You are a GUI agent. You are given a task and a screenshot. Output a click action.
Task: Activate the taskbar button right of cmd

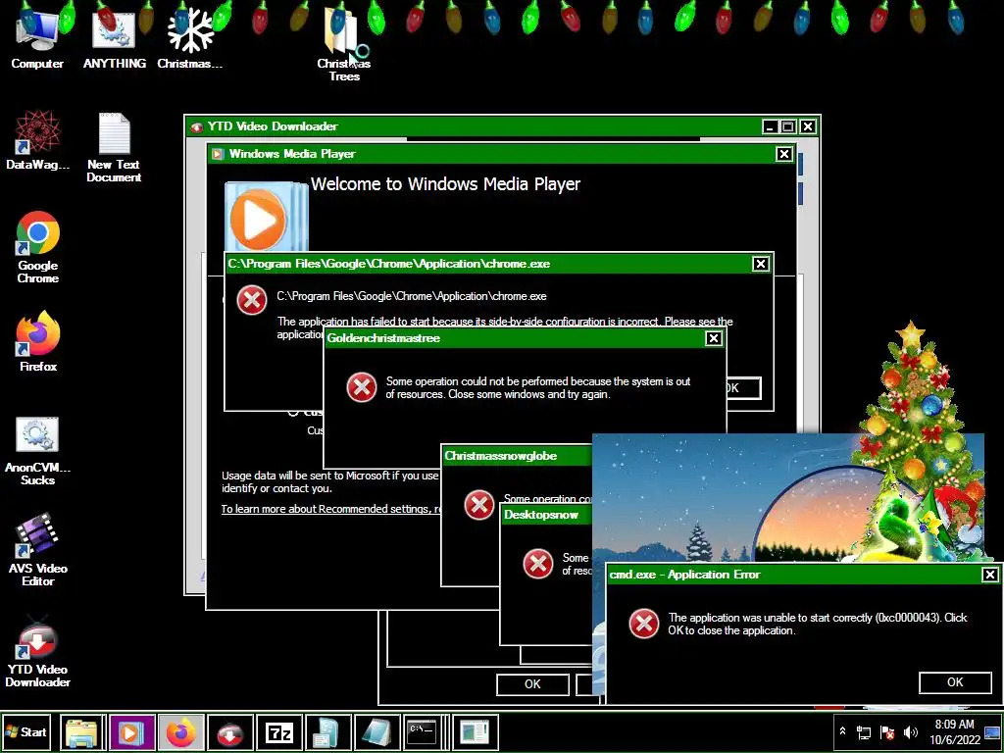pyautogui.click(x=474, y=732)
